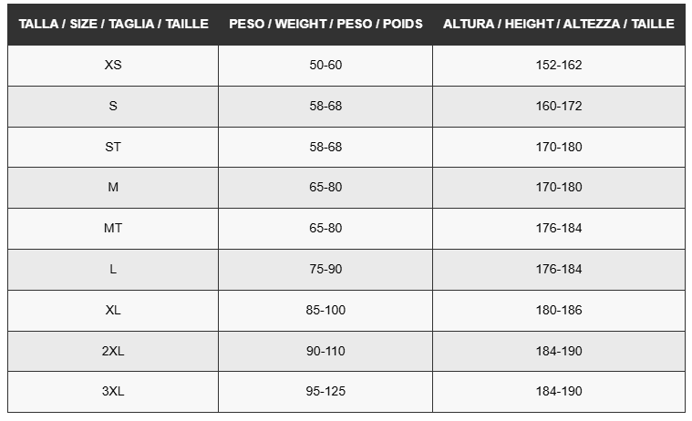Viewport: 692px width, 421px height.
Task: Select the 3XL size cell
Action: pyautogui.click(x=113, y=392)
